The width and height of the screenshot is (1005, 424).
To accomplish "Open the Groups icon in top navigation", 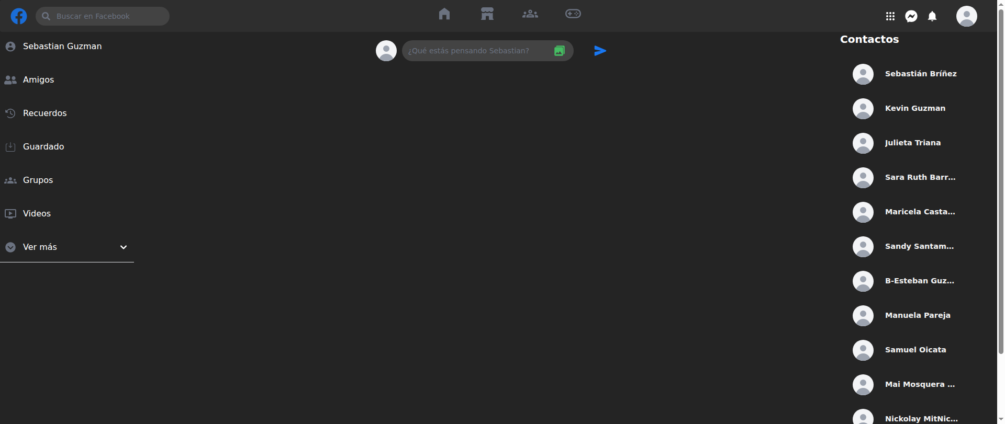I will coord(530,14).
